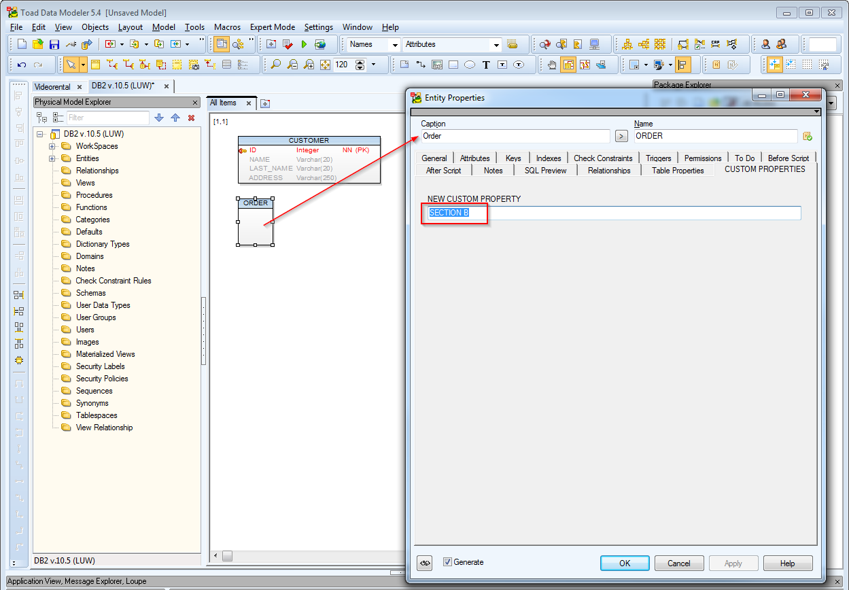The image size is (849, 590).
Task: Zoom out using minus magnifier icon
Action: coord(292,65)
